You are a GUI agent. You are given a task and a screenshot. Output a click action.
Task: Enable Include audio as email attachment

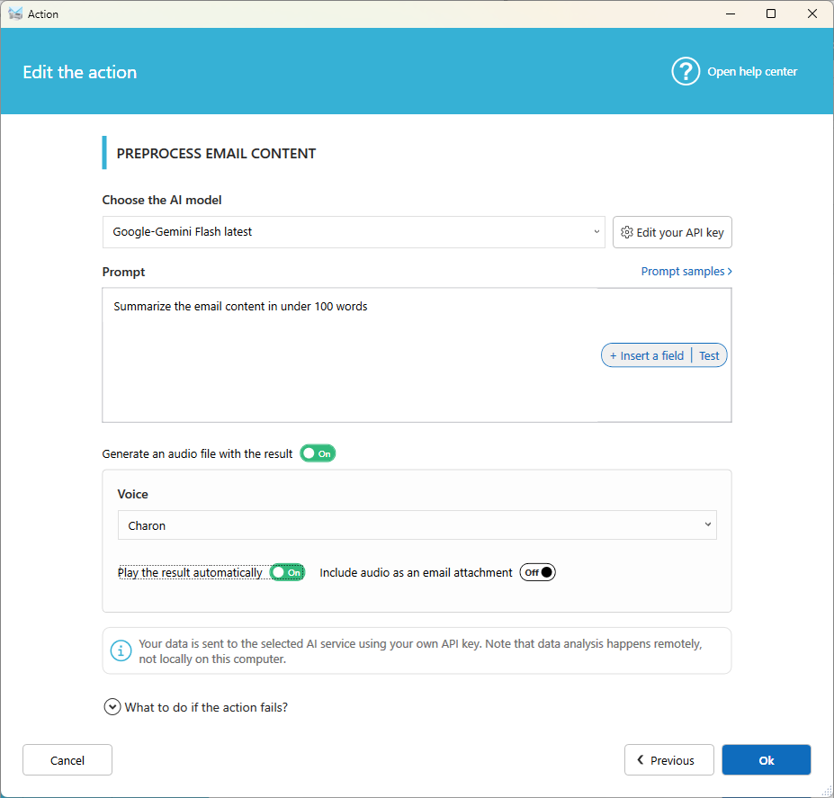(537, 572)
